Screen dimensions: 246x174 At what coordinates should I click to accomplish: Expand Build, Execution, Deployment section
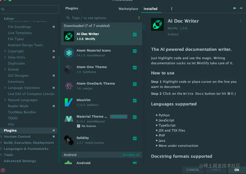coord(1,143)
